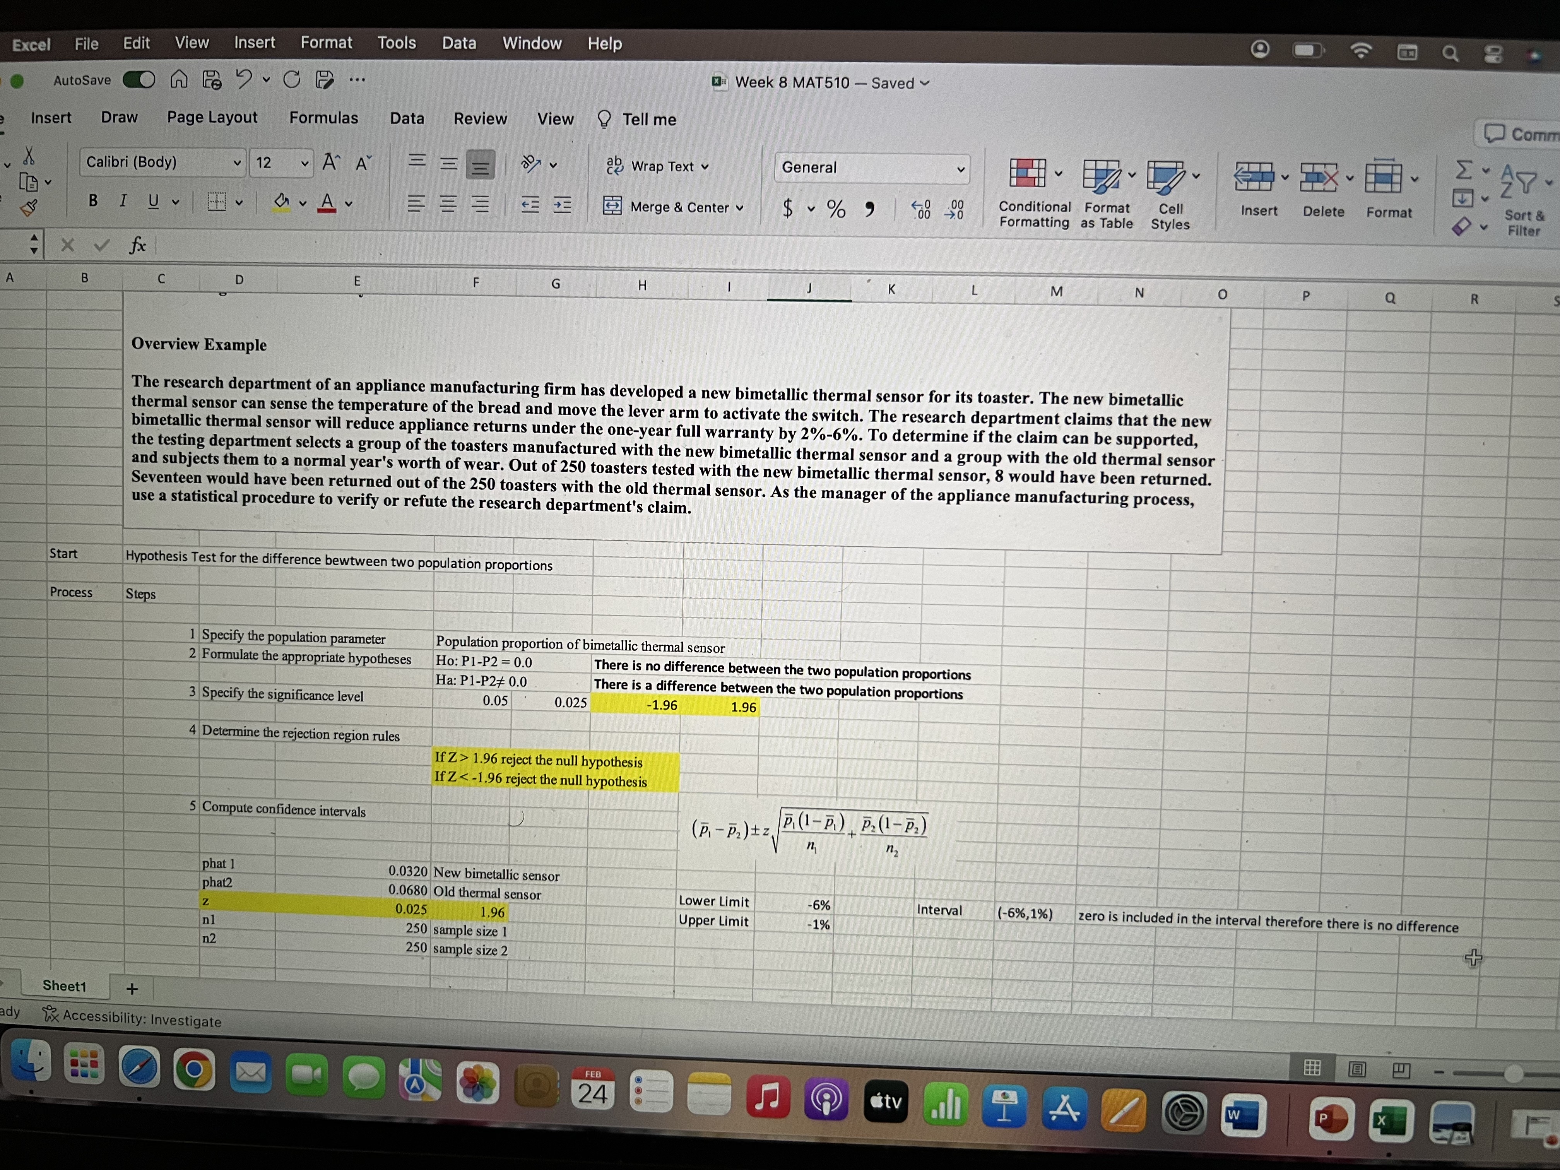Image resolution: width=1560 pixels, height=1170 pixels.
Task: Toggle the AutoSave switch
Action: [139, 80]
